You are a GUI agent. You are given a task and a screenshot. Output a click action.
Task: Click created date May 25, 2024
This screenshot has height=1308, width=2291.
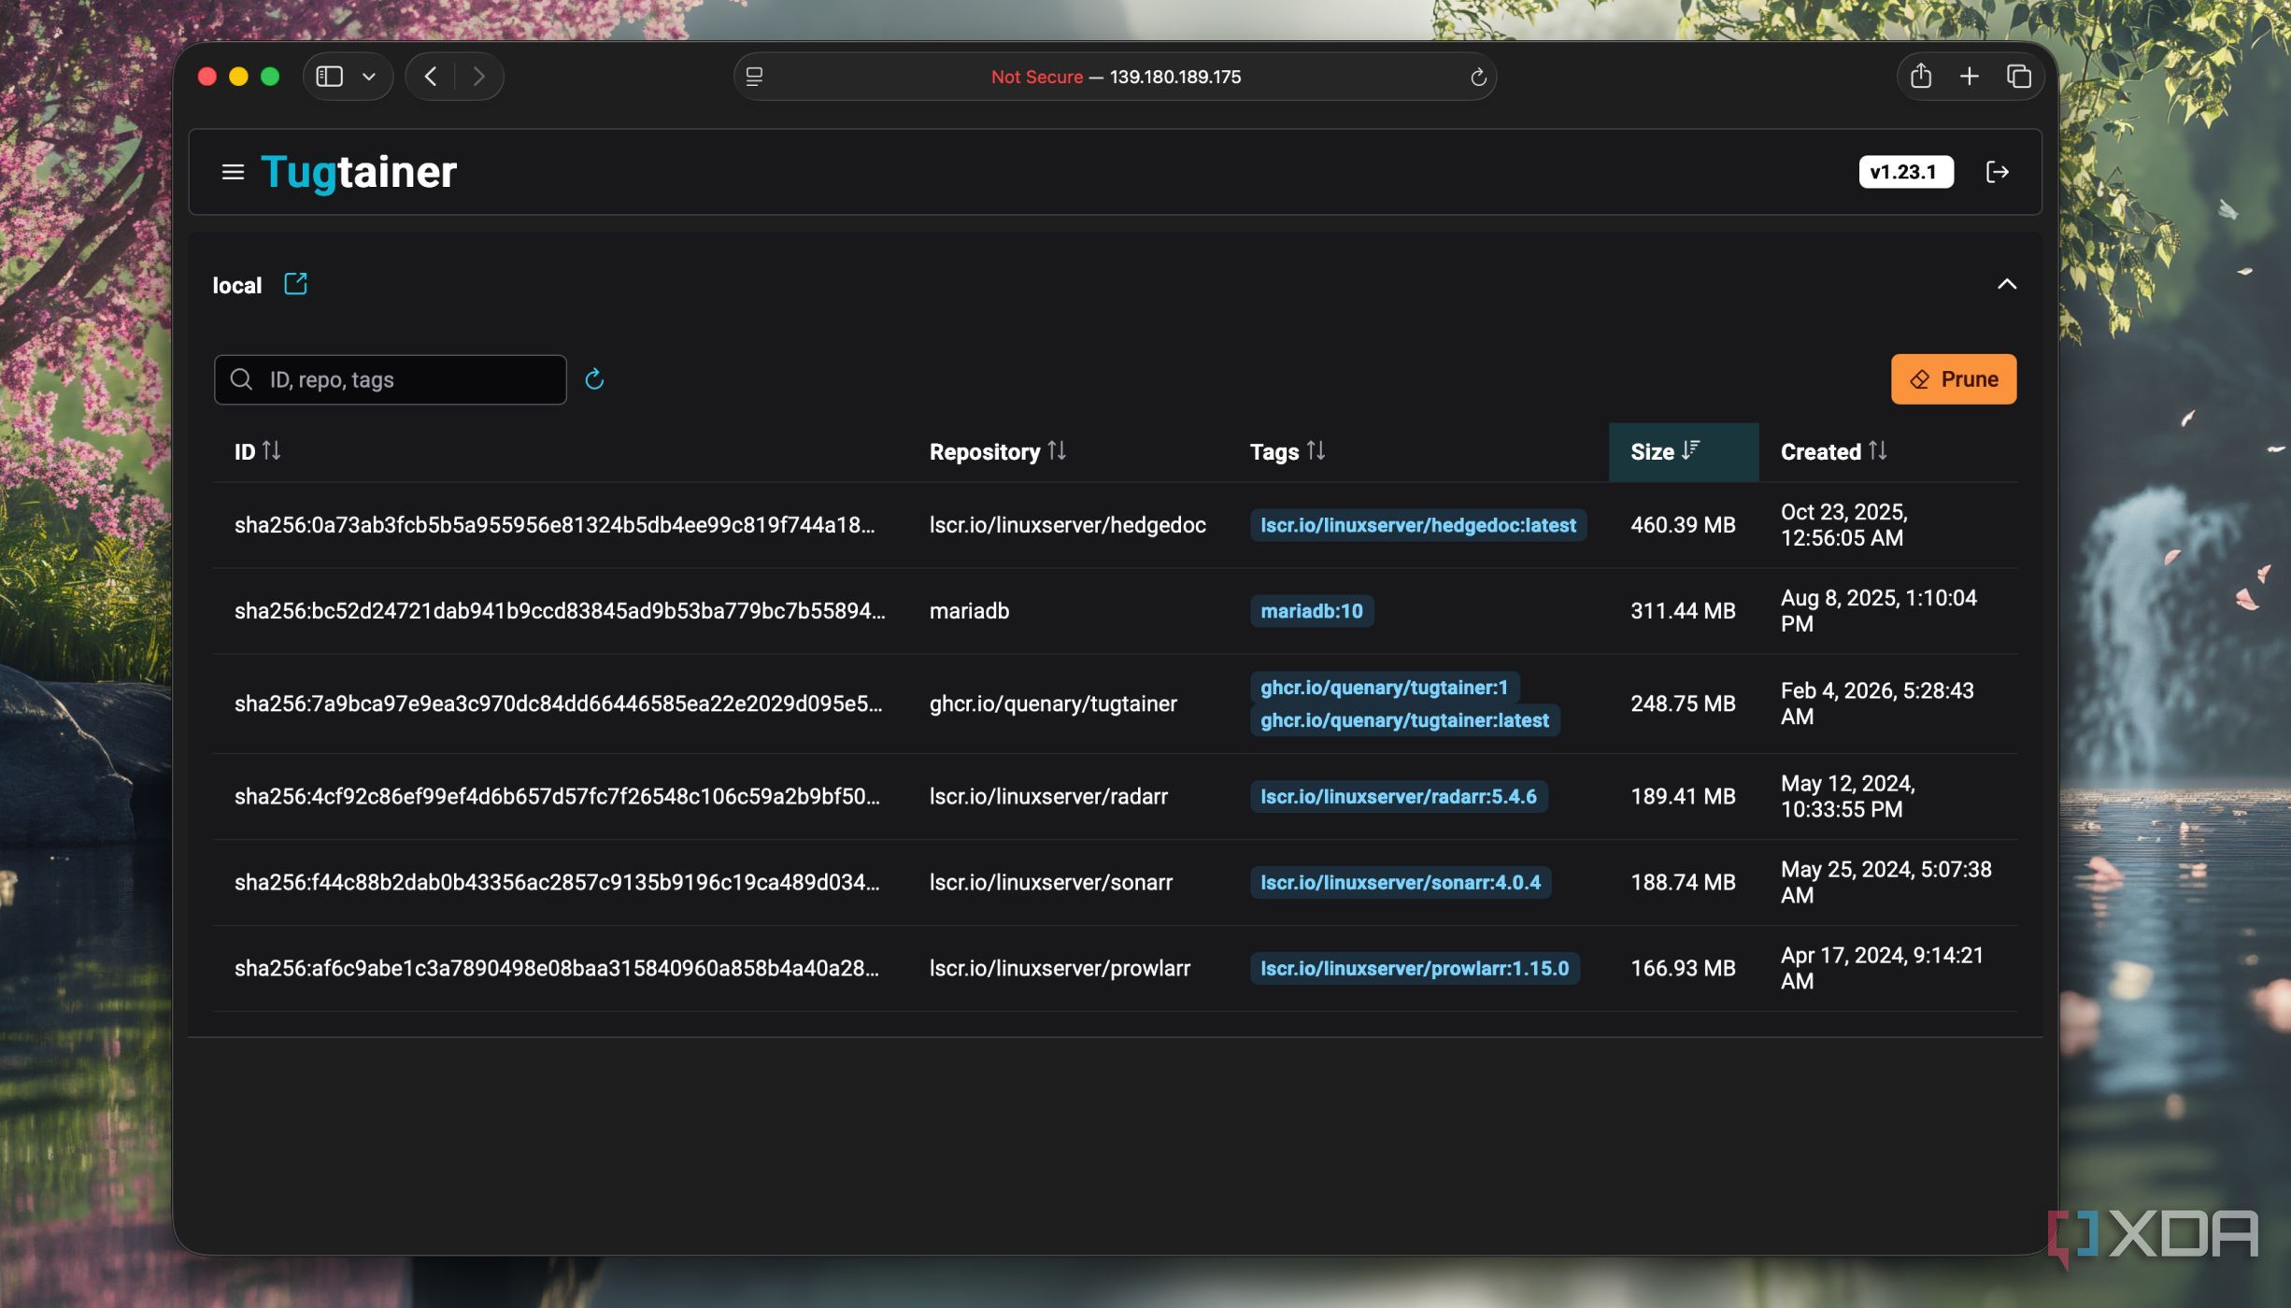(1885, 883)
